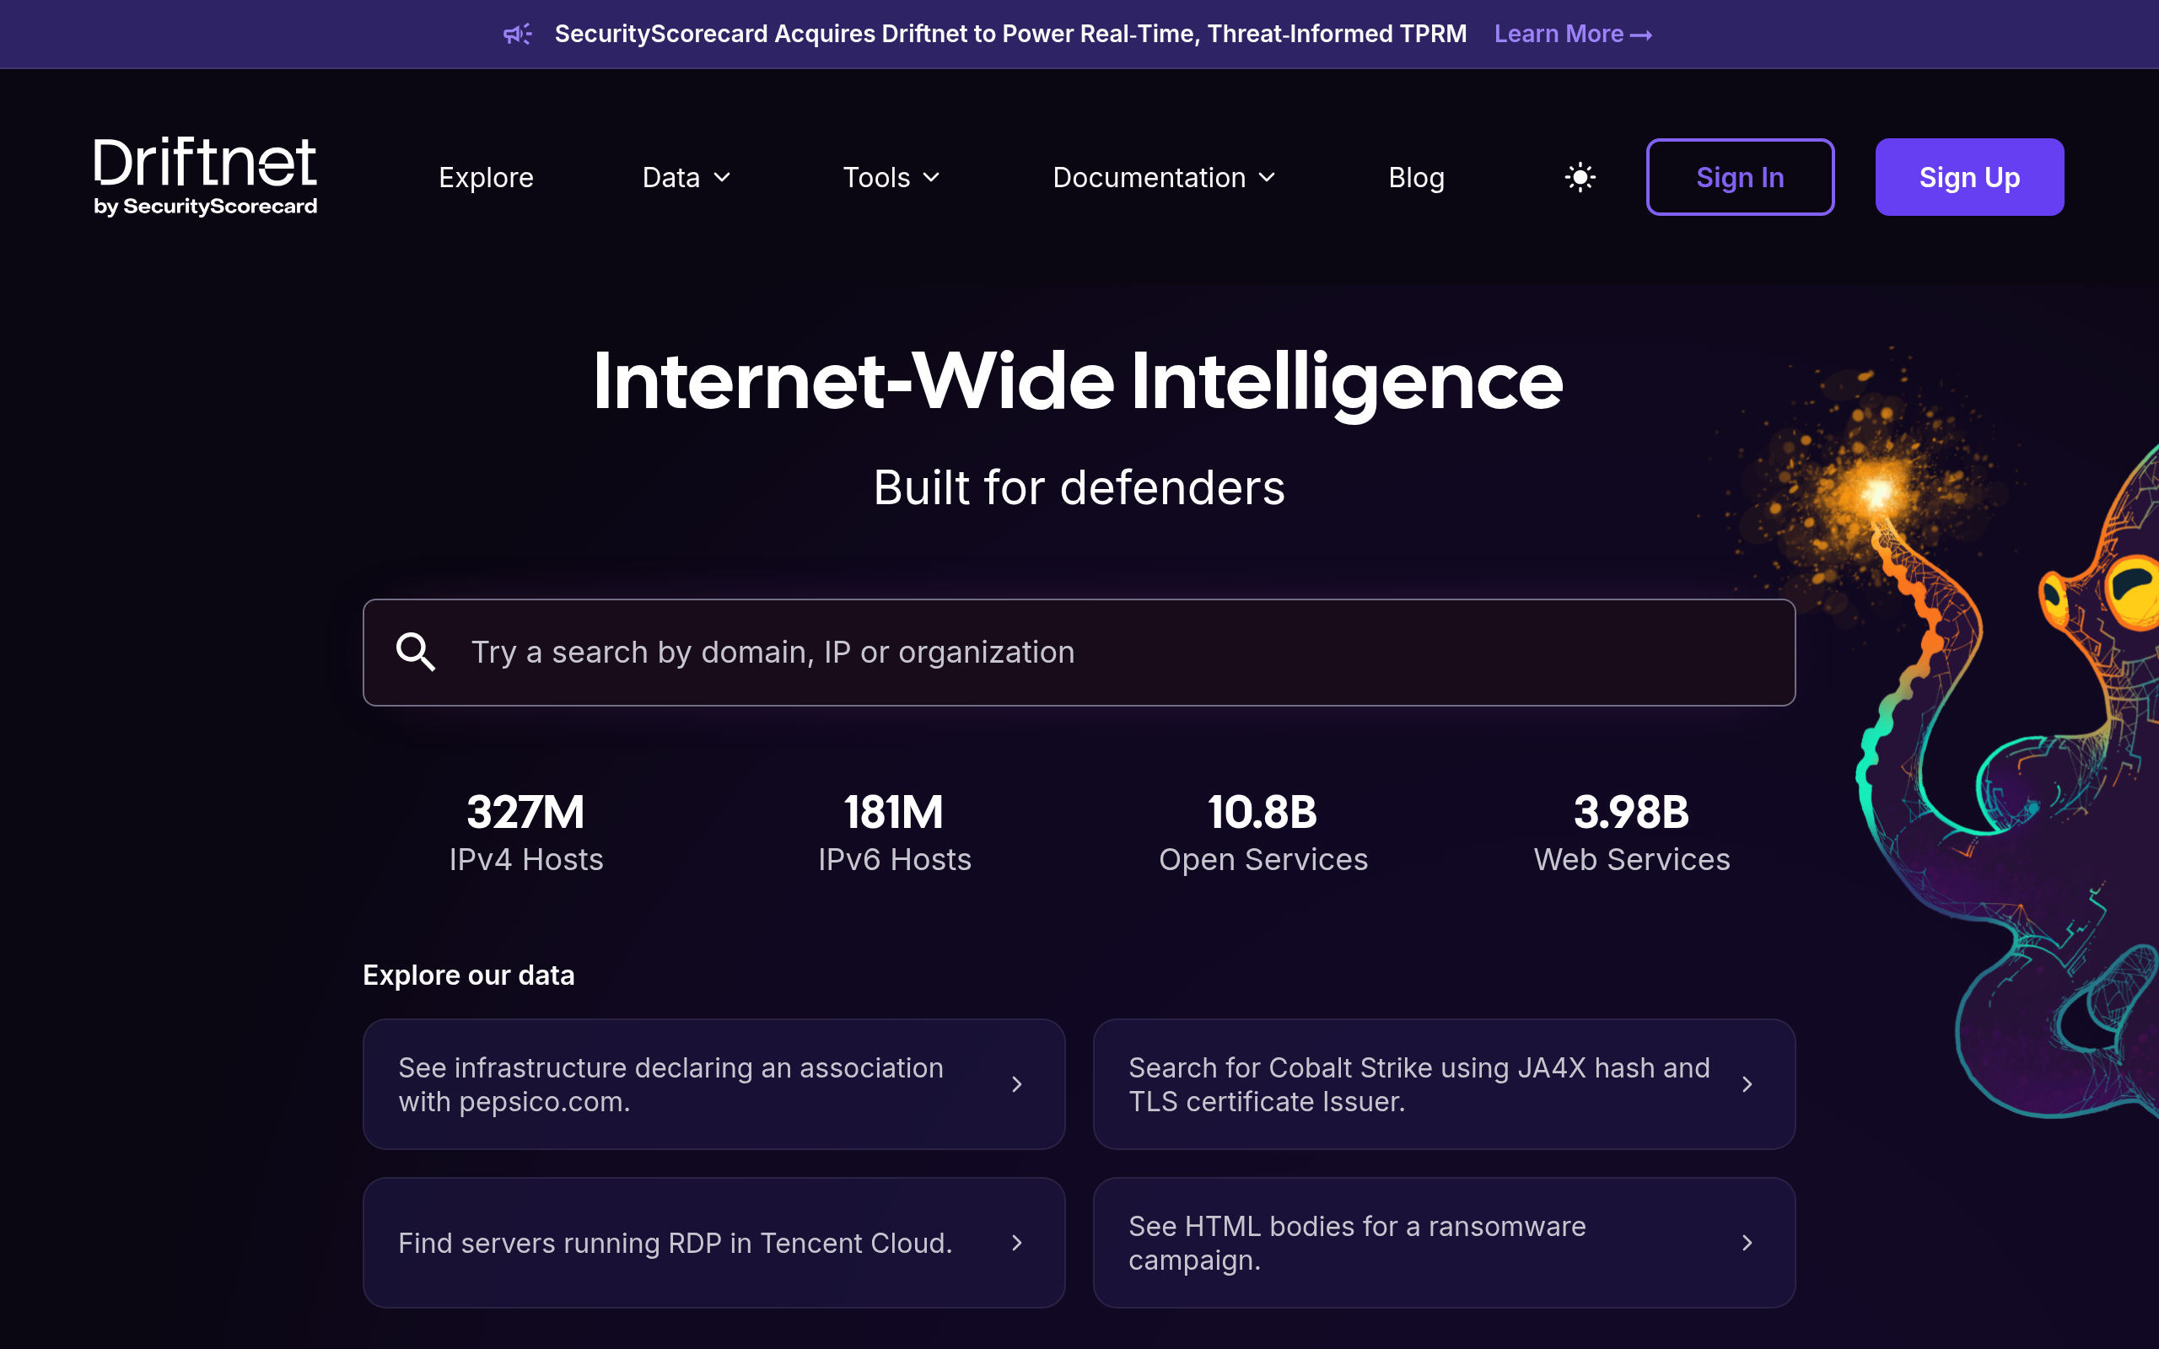
Task: Expand the Documentation dropdown menu
Action: 1164,178
